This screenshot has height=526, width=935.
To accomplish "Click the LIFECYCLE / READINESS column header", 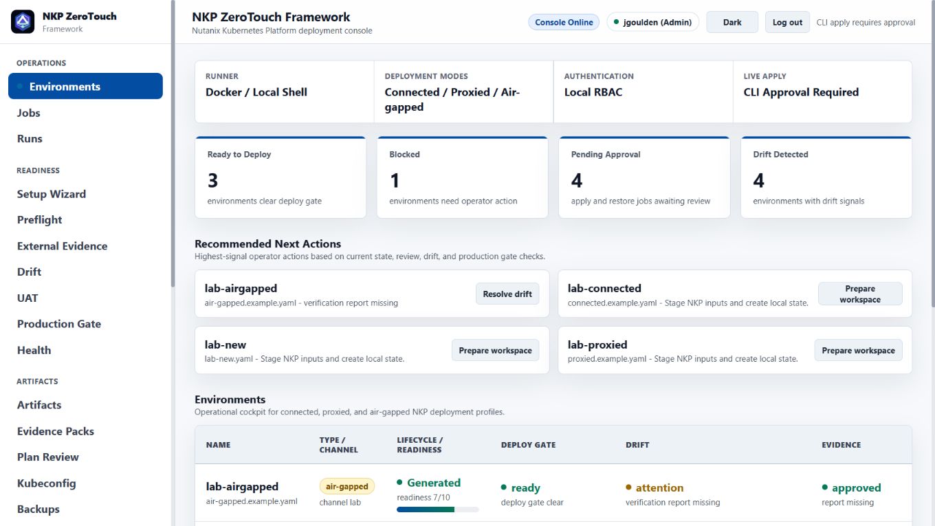I will pos(420,445).
